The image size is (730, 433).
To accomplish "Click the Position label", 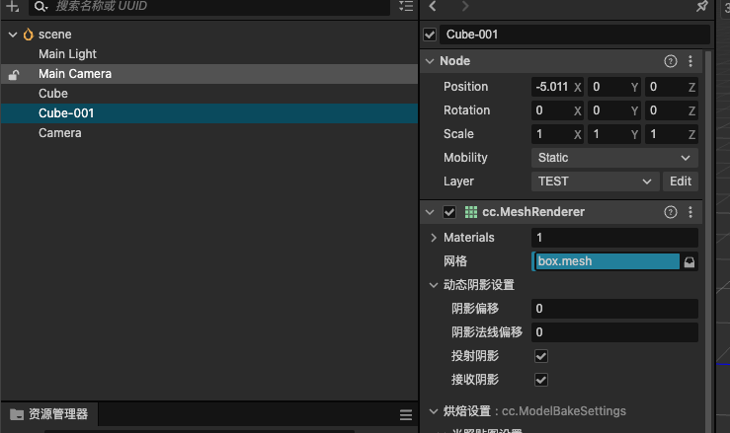I will [465, 87].
